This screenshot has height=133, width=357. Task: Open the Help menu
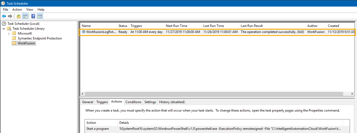click(x=41, y=9)
